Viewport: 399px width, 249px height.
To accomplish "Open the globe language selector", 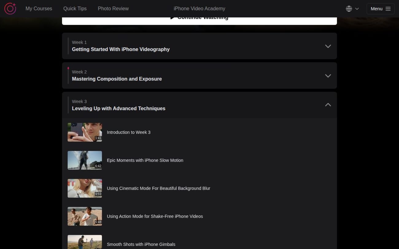I will [352, 9].
